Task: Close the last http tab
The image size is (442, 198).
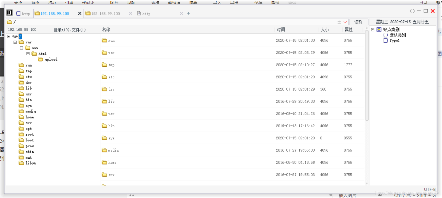Action: click(181, 13)
